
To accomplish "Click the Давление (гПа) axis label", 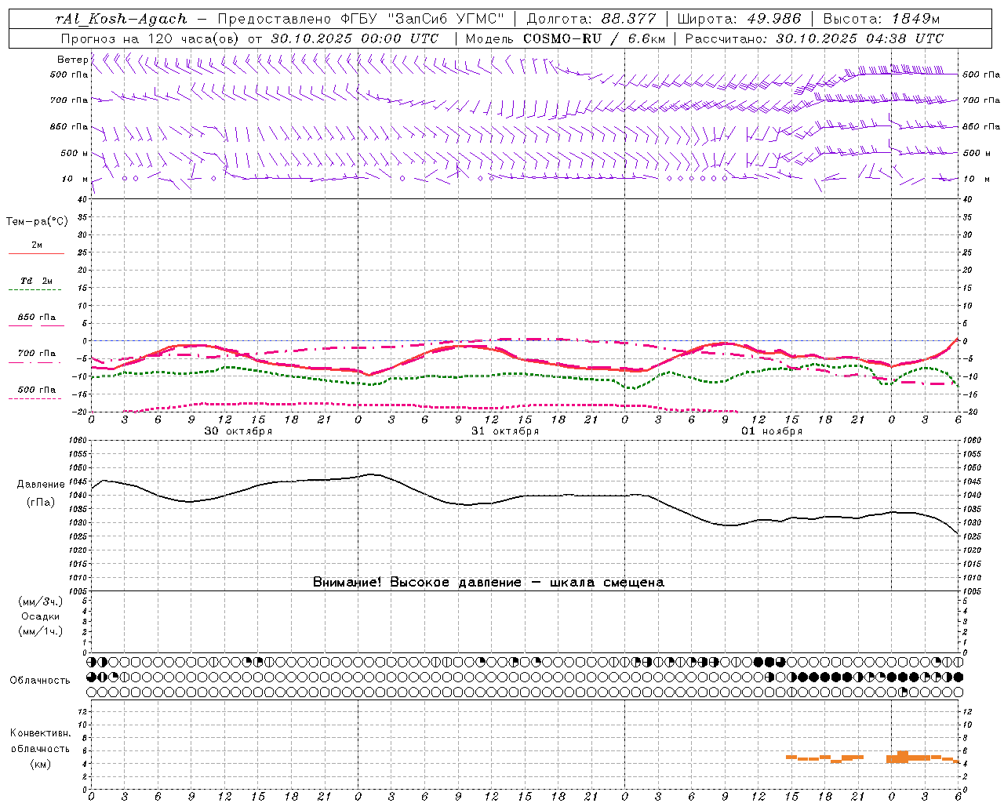I will pos(41,493).
